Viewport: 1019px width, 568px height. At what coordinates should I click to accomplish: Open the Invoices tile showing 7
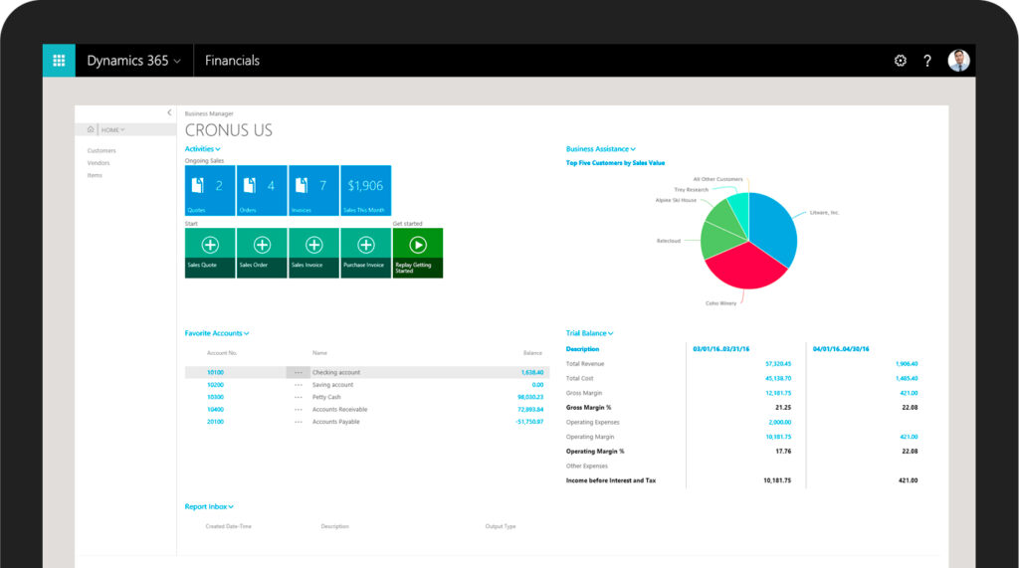point(313,190)
